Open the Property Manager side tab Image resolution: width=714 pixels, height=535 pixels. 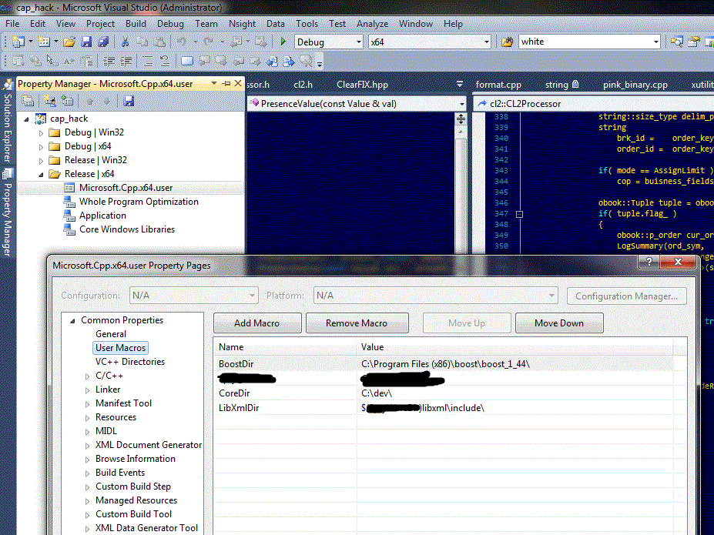[x=7, y=213]
